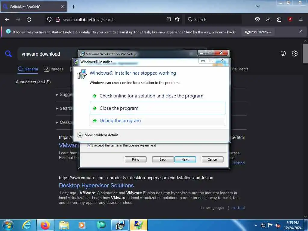Open cached link for Desktop Hypervisor result

point(239,208)
